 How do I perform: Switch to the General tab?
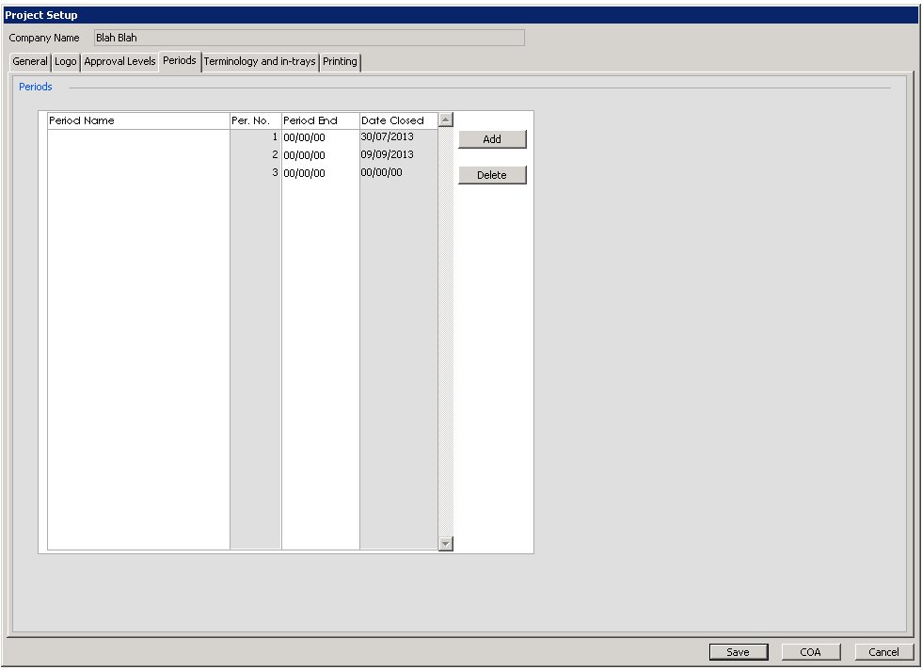point(29,61)
